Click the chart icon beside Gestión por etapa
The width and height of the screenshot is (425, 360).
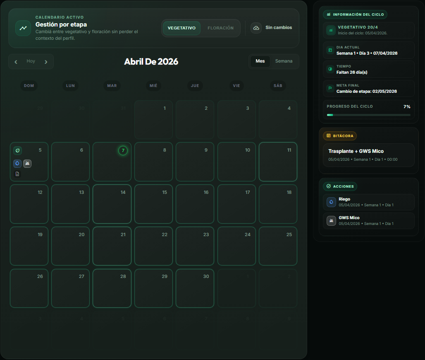pos(23,28)
